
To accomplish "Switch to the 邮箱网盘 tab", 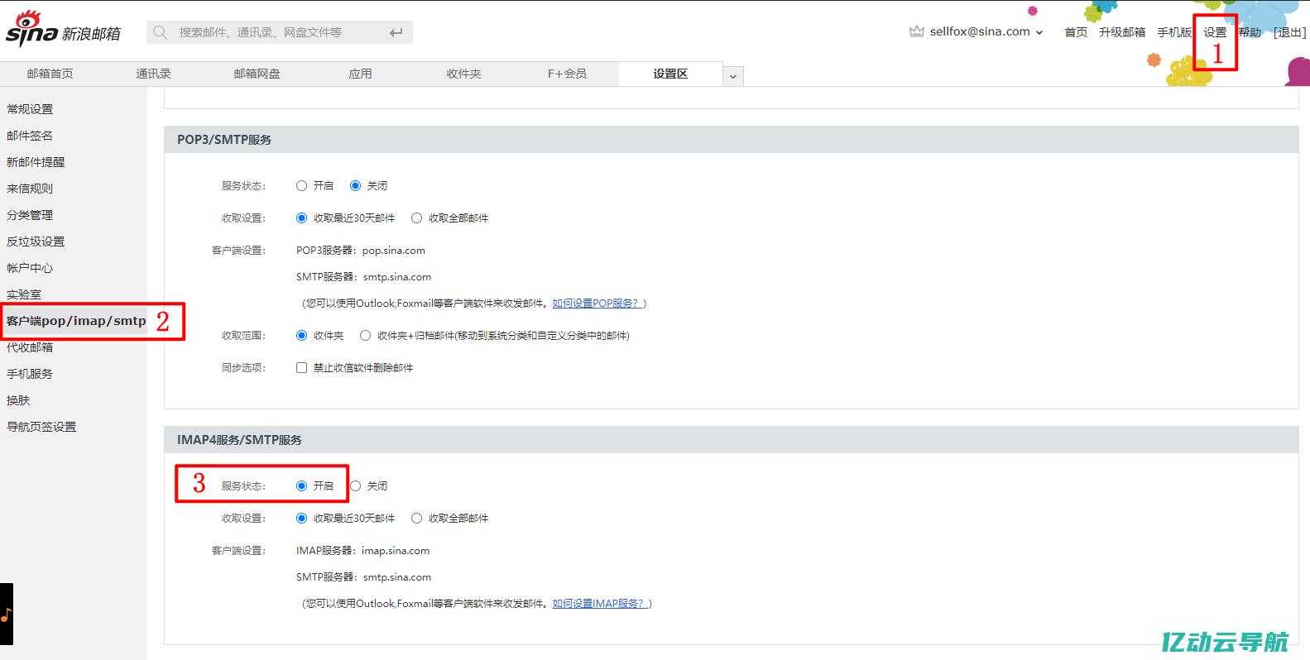I will (257, 74).
